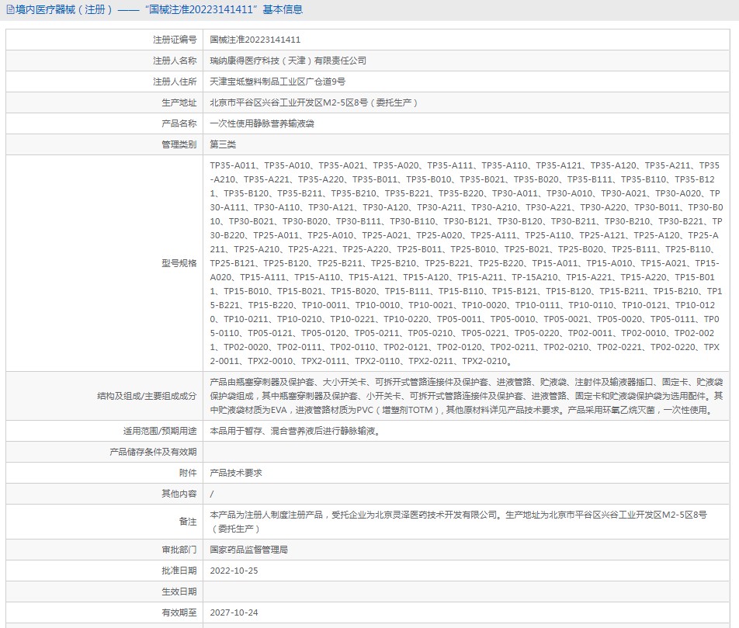Click model number TP35-A011 in specifications
The image size is (739, 628).
point(232,165)
